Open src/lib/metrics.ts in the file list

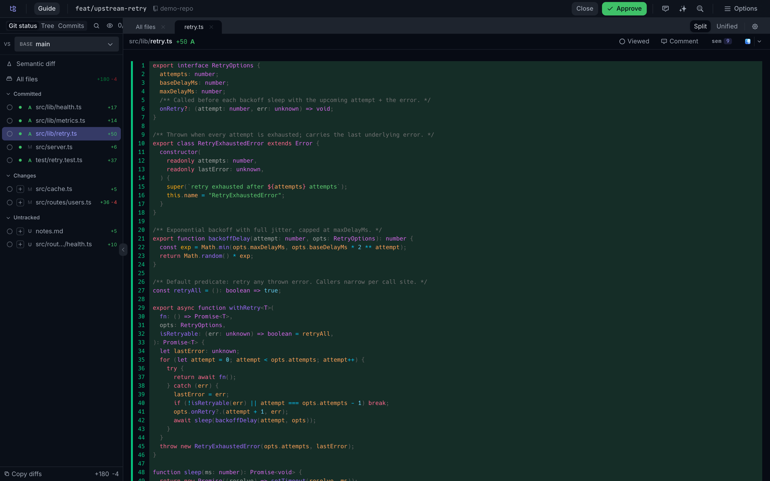tap(62, 121)
